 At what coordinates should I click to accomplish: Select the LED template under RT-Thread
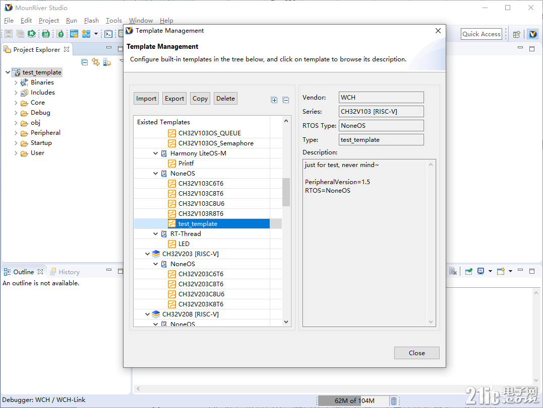(x=184, y=244)
